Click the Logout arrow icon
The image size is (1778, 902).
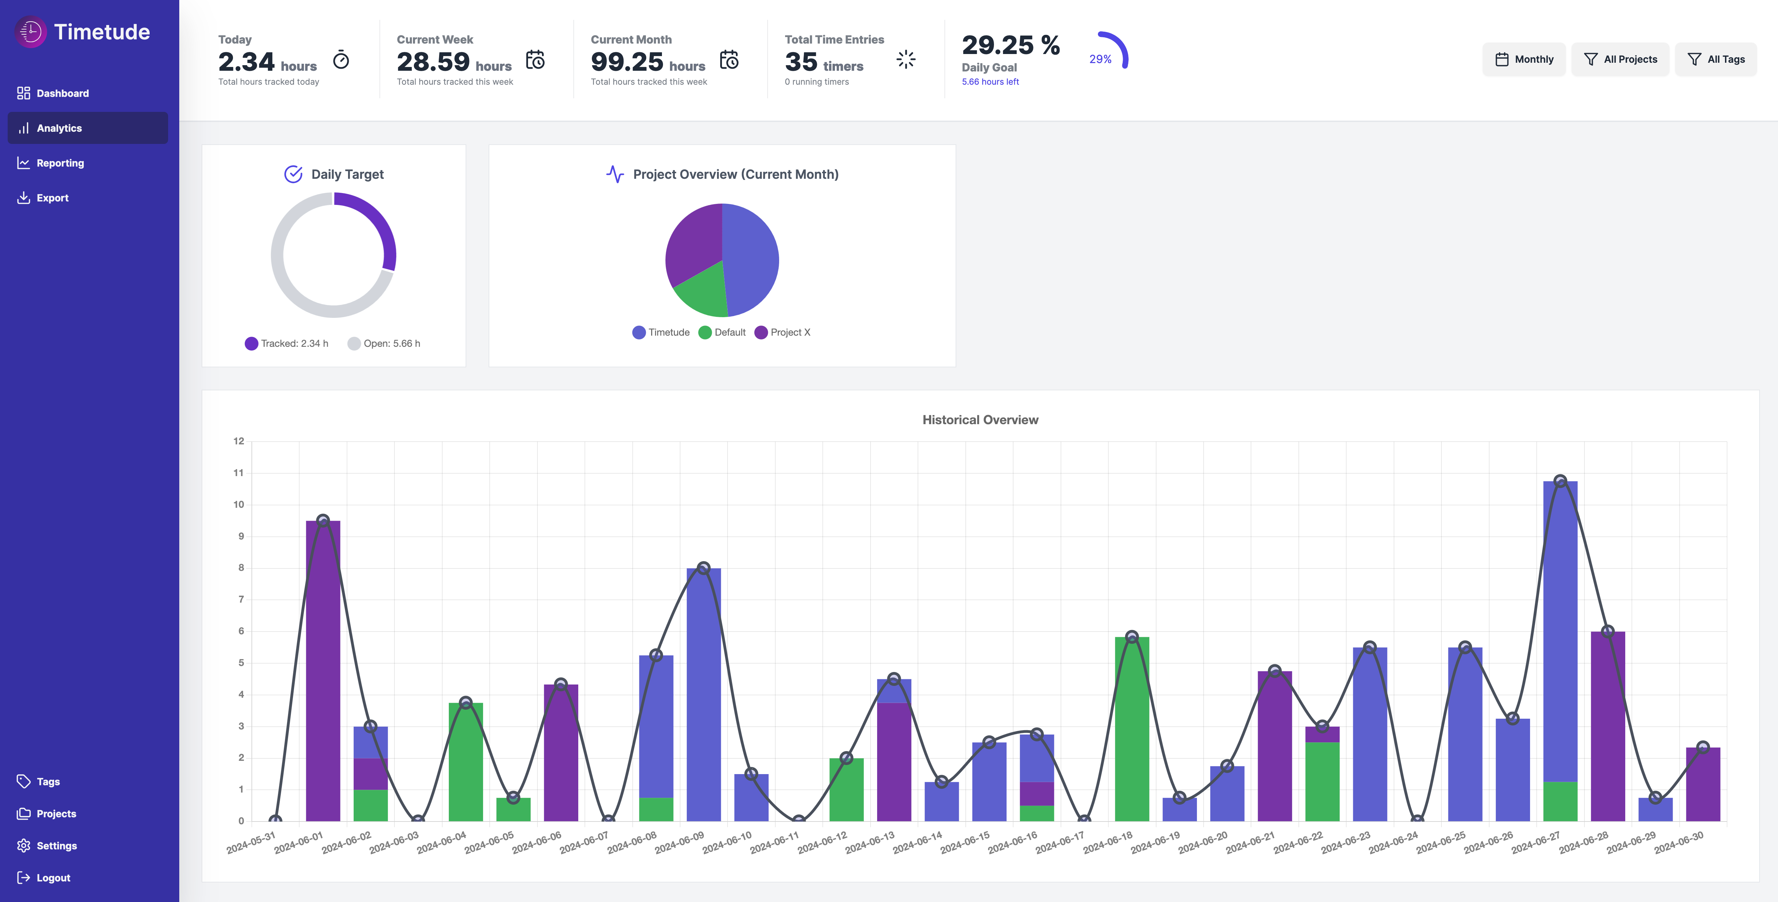pyautogui.click(x=23, y=878)
